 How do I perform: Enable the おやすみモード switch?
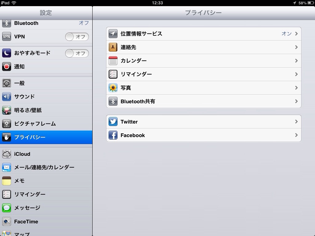(x=77, y=53)
